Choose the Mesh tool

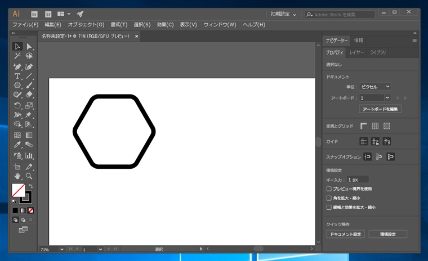tap(17, 135)
